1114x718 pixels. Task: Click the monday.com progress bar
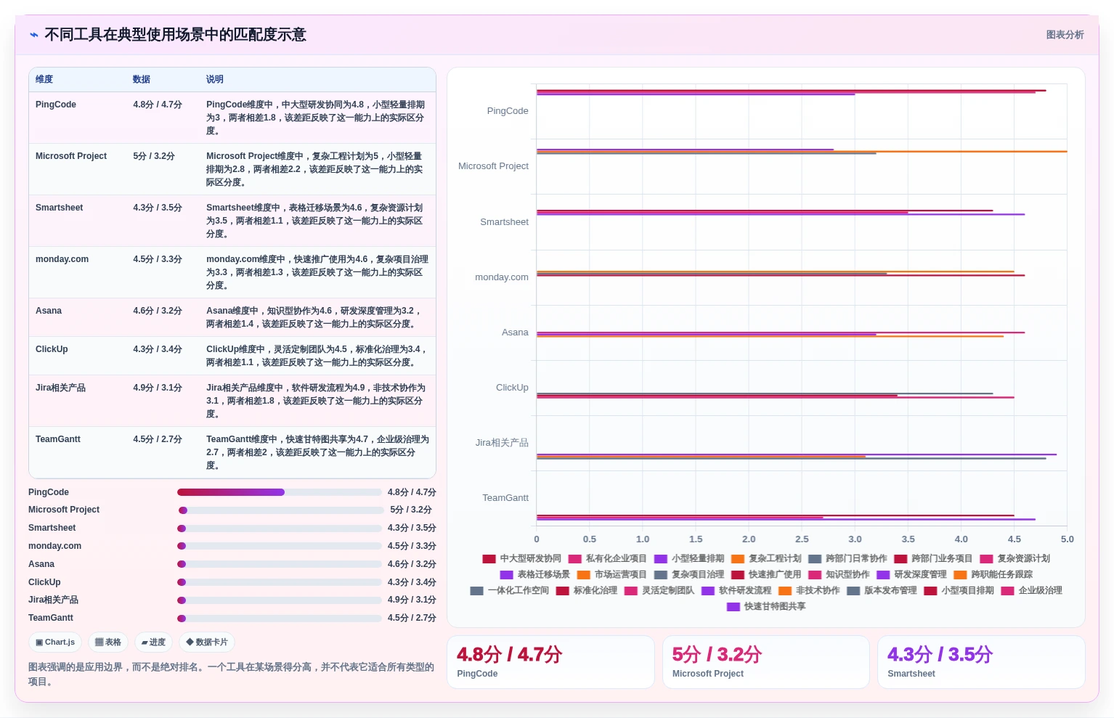coord(280,546)
